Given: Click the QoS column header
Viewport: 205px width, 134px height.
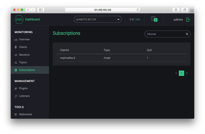Looking at the screenshot, I should tap(149, 50).
